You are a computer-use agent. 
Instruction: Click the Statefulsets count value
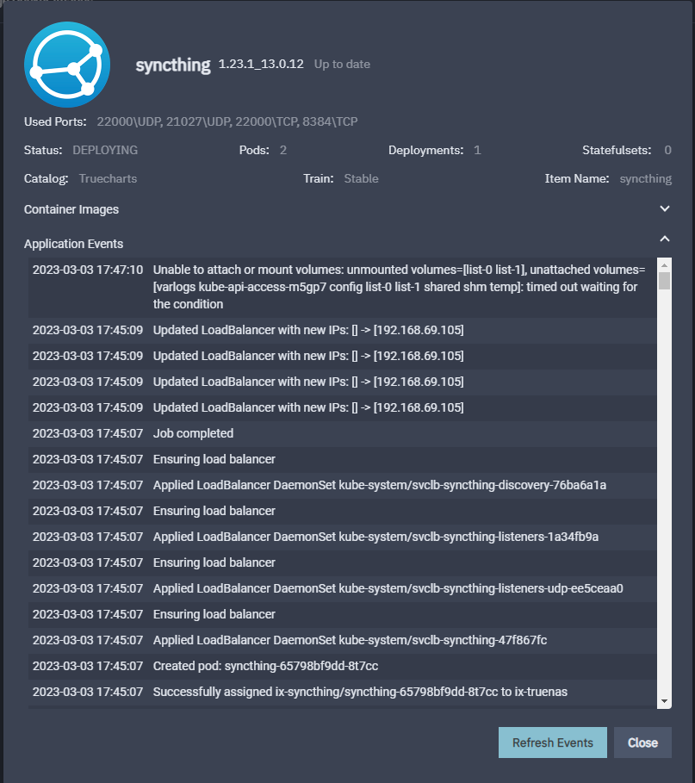[668, 150]
